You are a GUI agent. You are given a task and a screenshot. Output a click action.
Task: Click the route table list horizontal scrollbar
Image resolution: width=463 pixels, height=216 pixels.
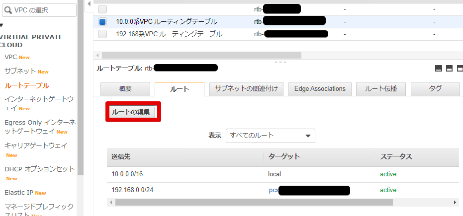point(201,56)
